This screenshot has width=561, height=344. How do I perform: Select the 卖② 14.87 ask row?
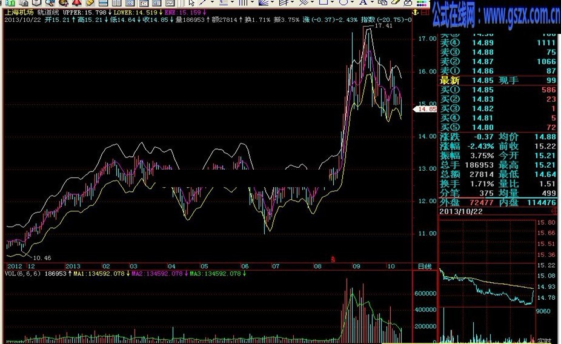497,62
